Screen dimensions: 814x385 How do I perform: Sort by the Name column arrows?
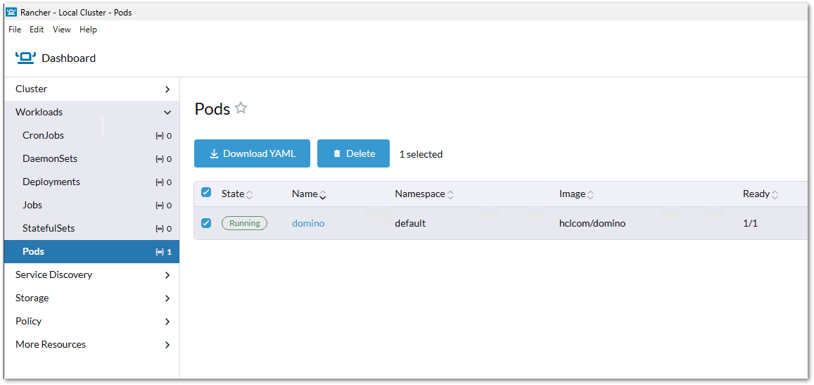322,195
